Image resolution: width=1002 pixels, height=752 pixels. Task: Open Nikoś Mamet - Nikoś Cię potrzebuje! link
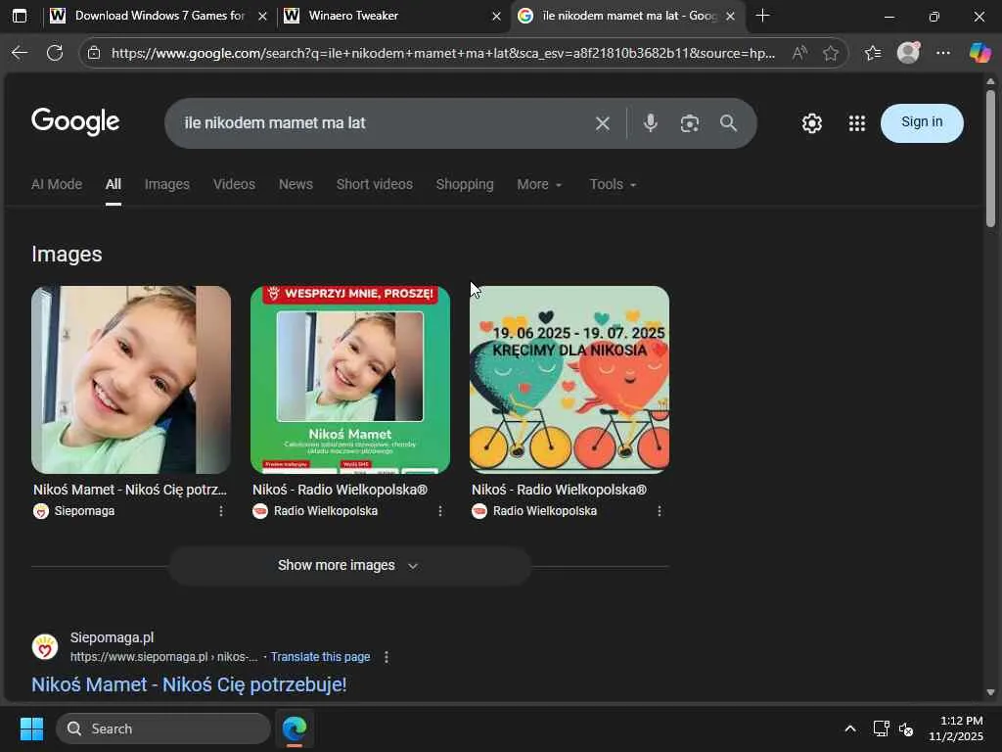tap(189, 684)
